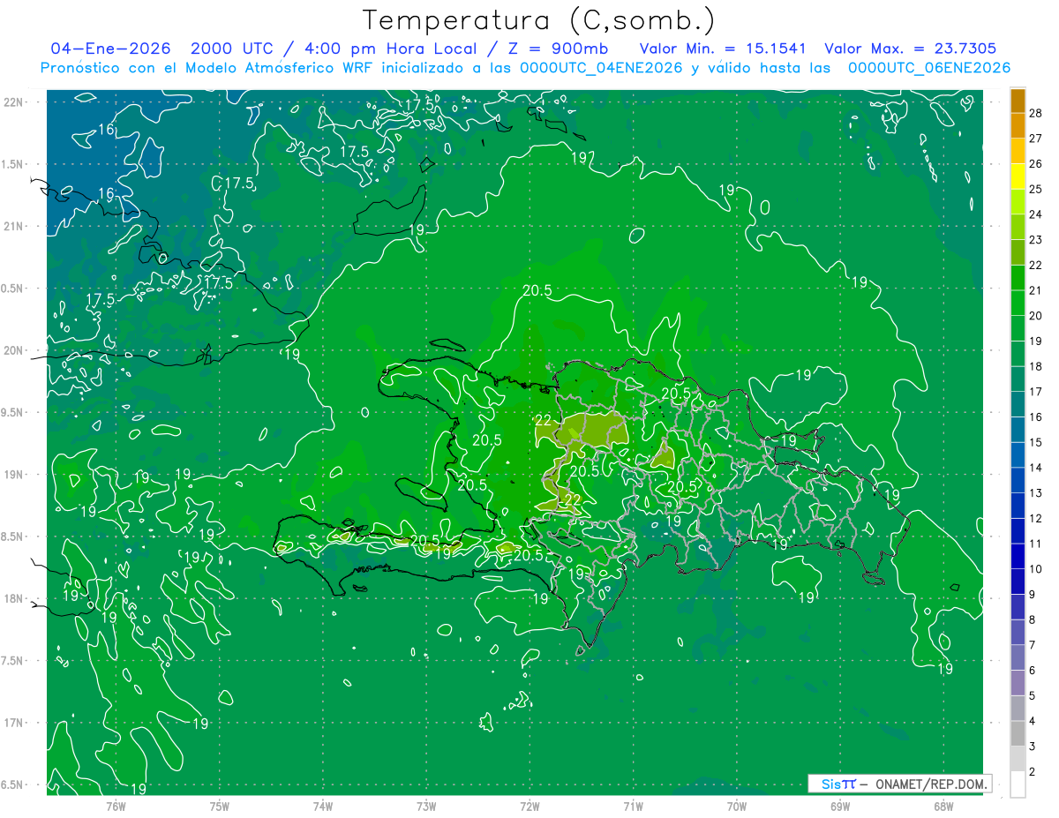The height and width of the screenshot is (818, 1059).
Task: Click the '0000UTC_04ENE2026' initialization timestamp
Action: (601, 68)
